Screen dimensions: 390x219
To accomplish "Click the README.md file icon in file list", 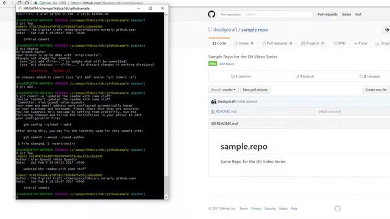I will coord(213,112).
